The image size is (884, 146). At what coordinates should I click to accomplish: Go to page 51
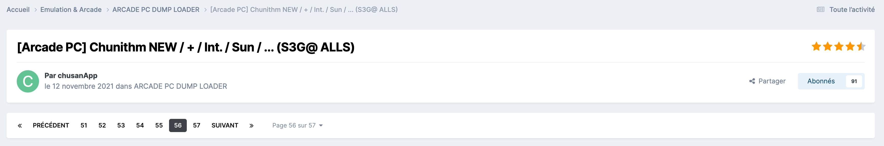[84, 126]
